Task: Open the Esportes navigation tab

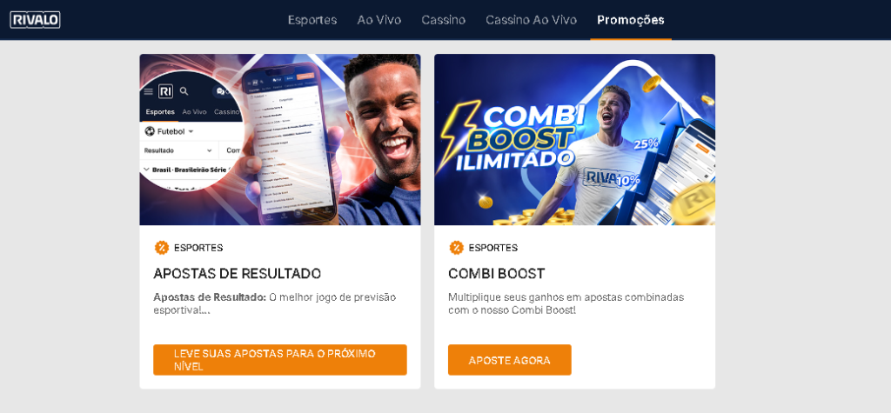Action: [312, 20]
